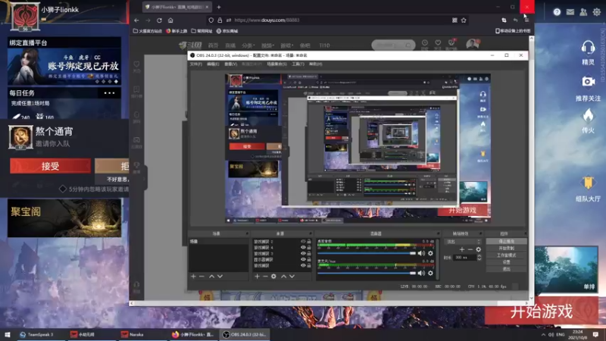Toggle the eye icon for 游戏捕获 3
606x341 pixels.
pos(303,254)
